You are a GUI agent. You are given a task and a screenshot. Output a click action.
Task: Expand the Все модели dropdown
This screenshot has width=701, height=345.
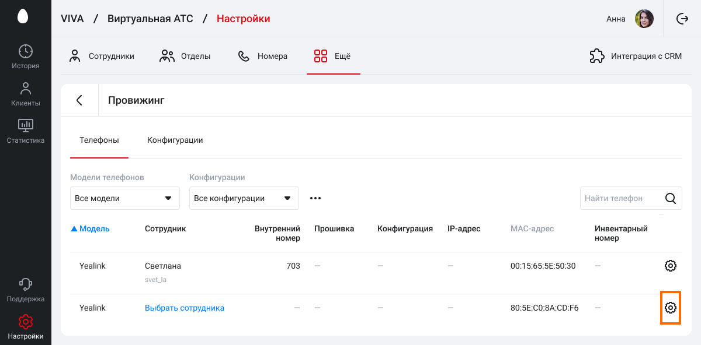click(x=125, y=198)
